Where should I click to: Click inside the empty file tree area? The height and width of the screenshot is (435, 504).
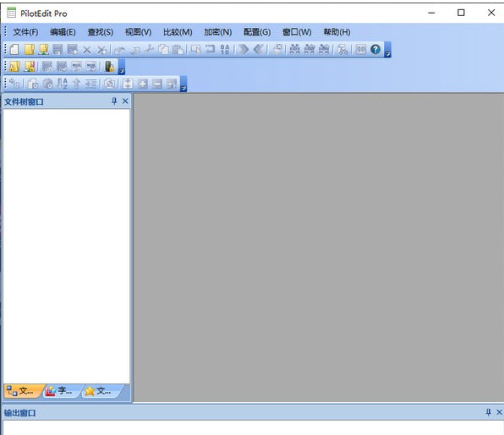pyautogui.click(x=66, y=247)
